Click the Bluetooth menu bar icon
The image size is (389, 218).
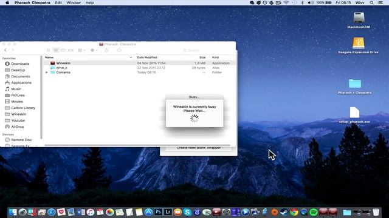tap(302, 2)
